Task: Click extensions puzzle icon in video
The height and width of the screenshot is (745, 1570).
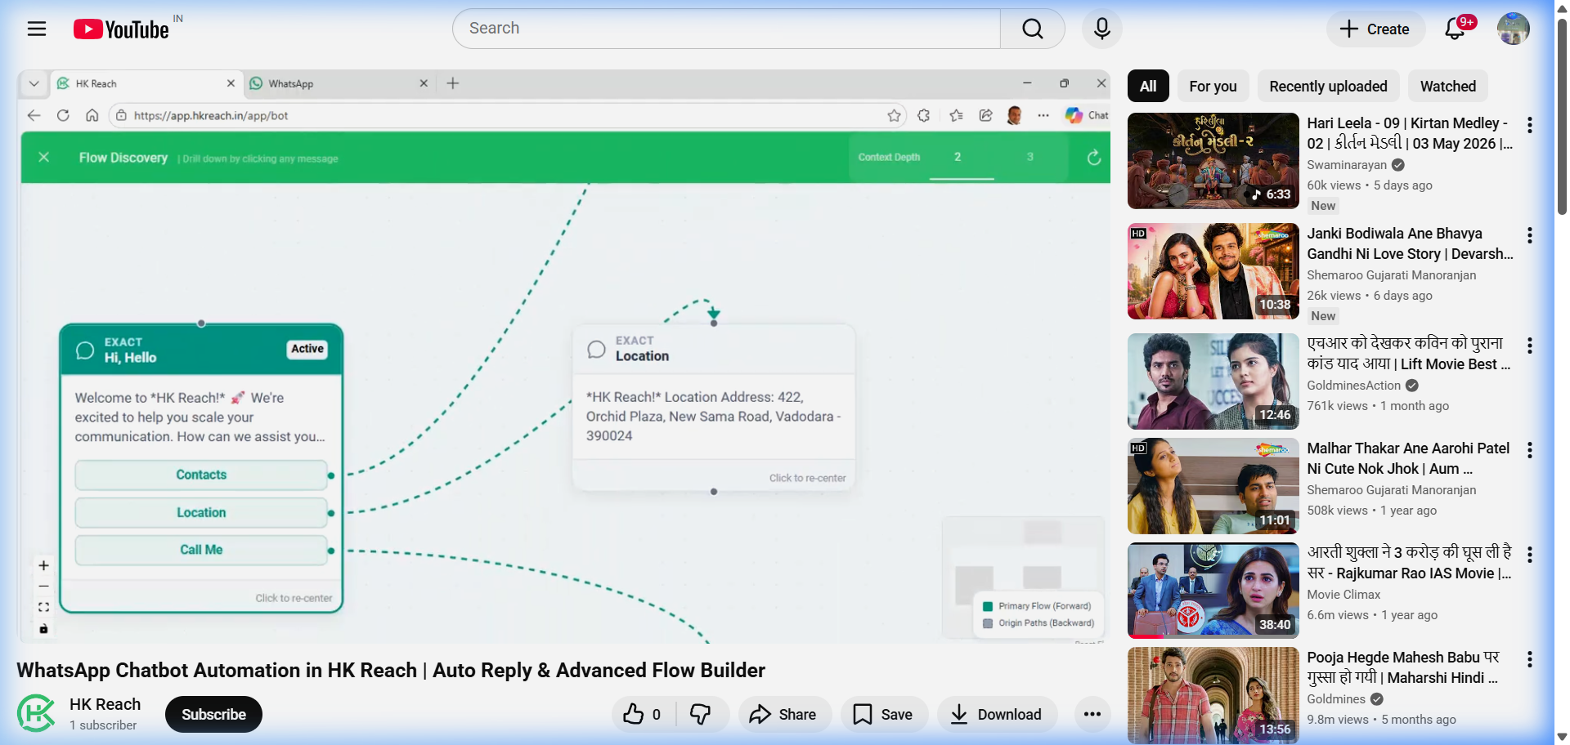Action: (924, 115)
